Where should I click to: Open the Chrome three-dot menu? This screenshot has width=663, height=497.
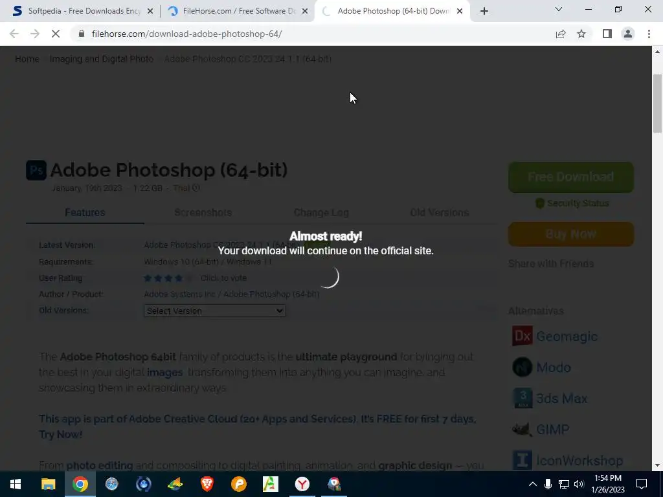[649, 34]
